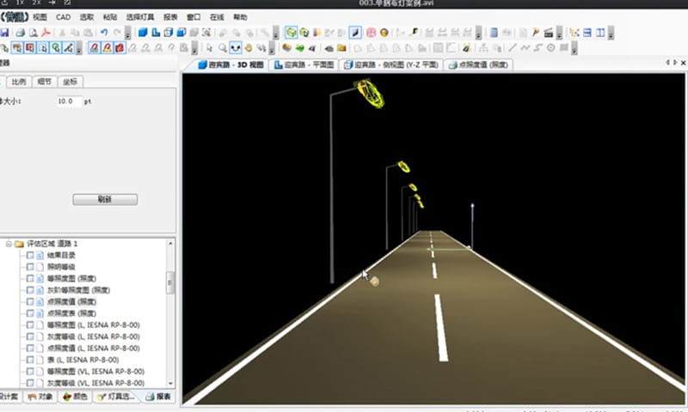This screenshot has height=412, width=688.
Task: Tick the 照明等级 checkbox
Action: 30,267
